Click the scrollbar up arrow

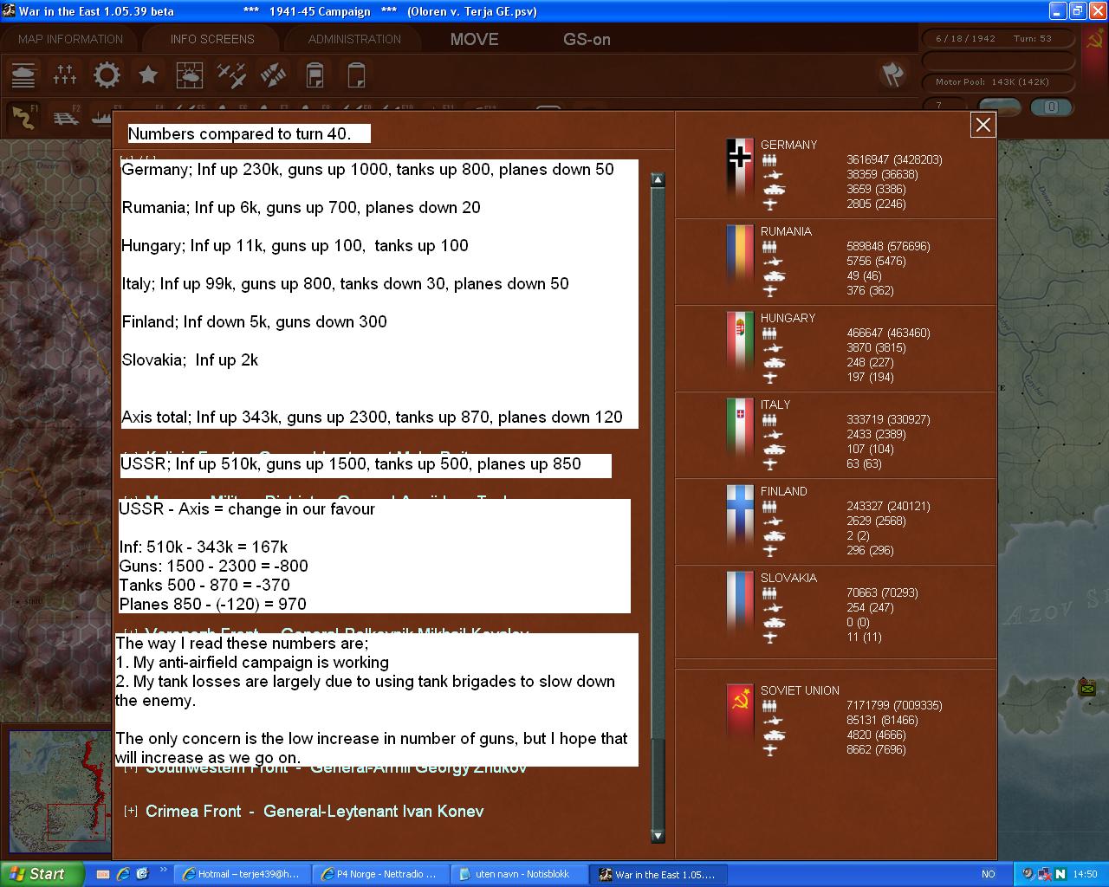click(x=658, y=180)
